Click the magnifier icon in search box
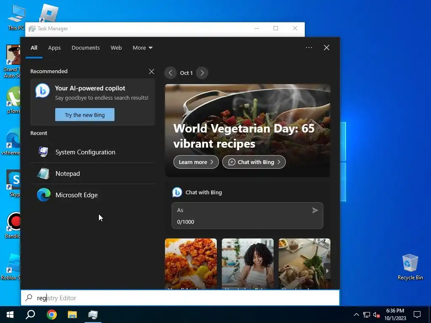 29,298
